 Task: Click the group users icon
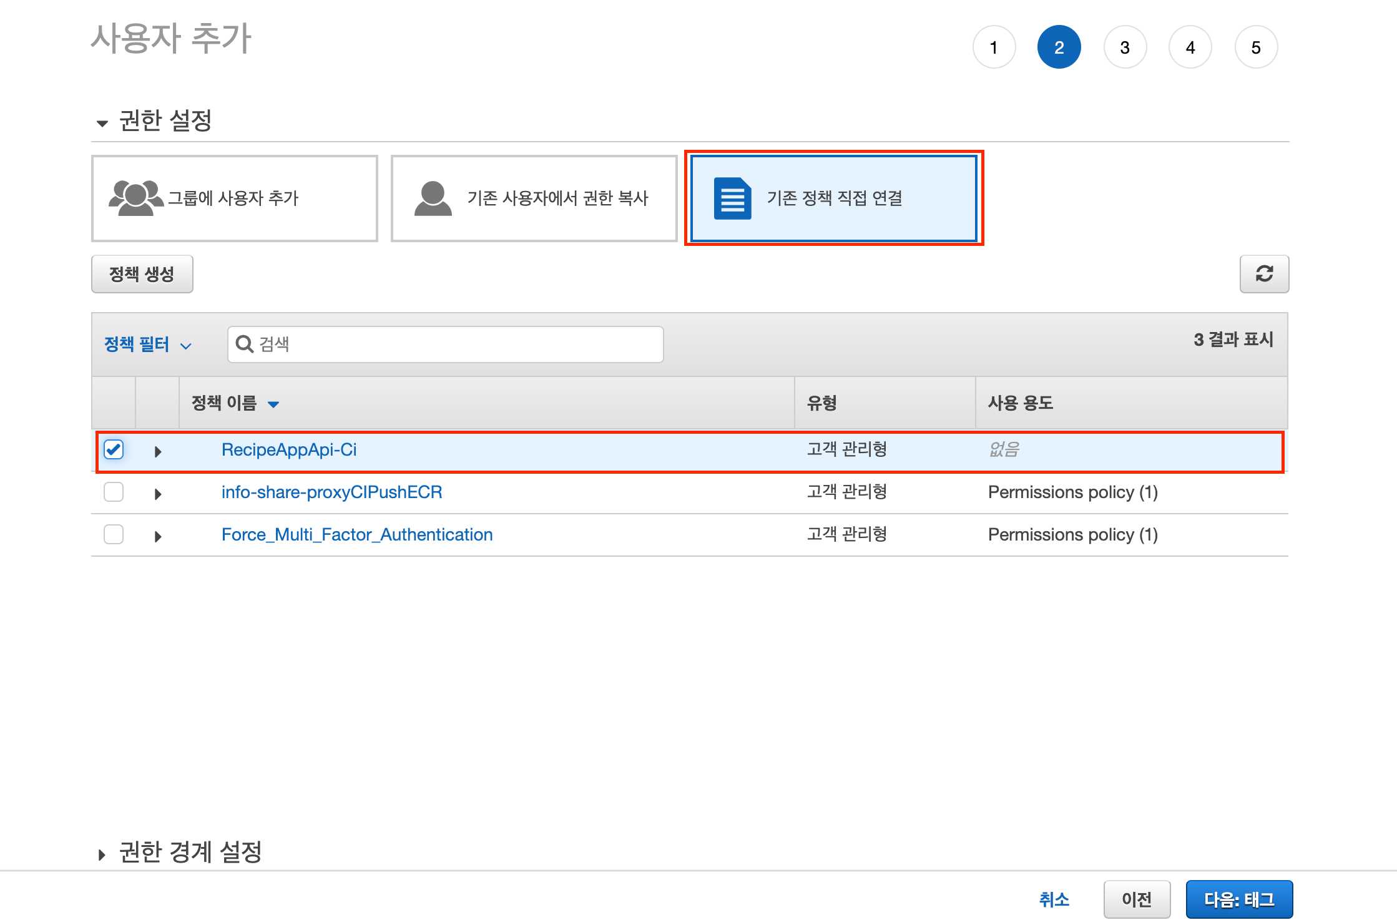click(135, 198)
